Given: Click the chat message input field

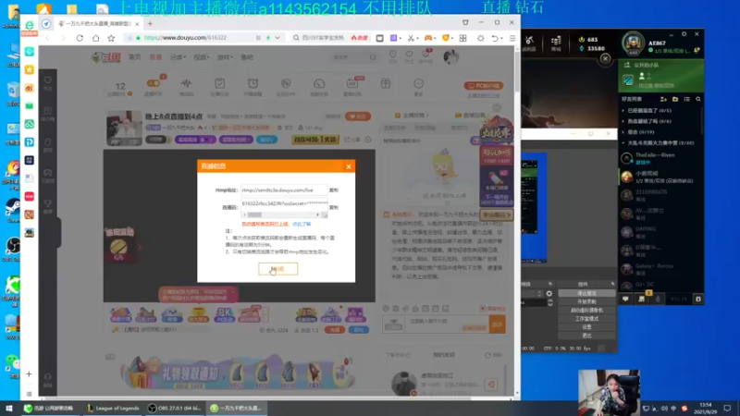Looking at the screenshot, I should 448,324.
